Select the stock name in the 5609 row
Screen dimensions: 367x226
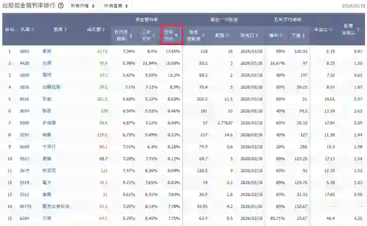49,147
